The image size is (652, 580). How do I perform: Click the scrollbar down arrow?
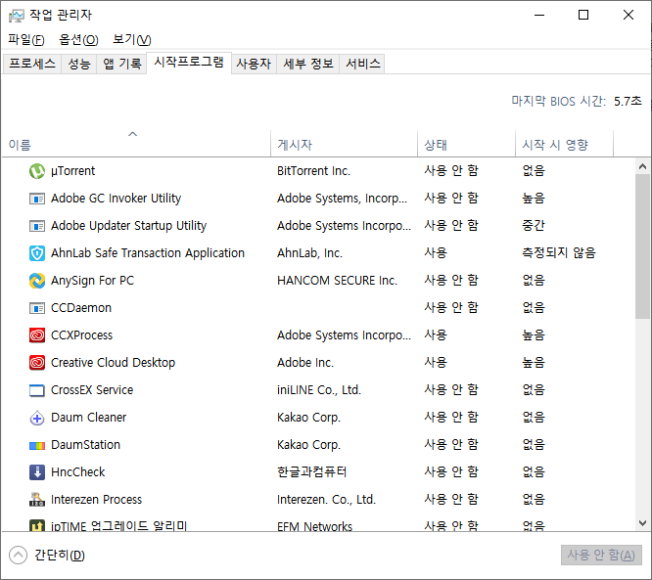click(x=642, y=523)
